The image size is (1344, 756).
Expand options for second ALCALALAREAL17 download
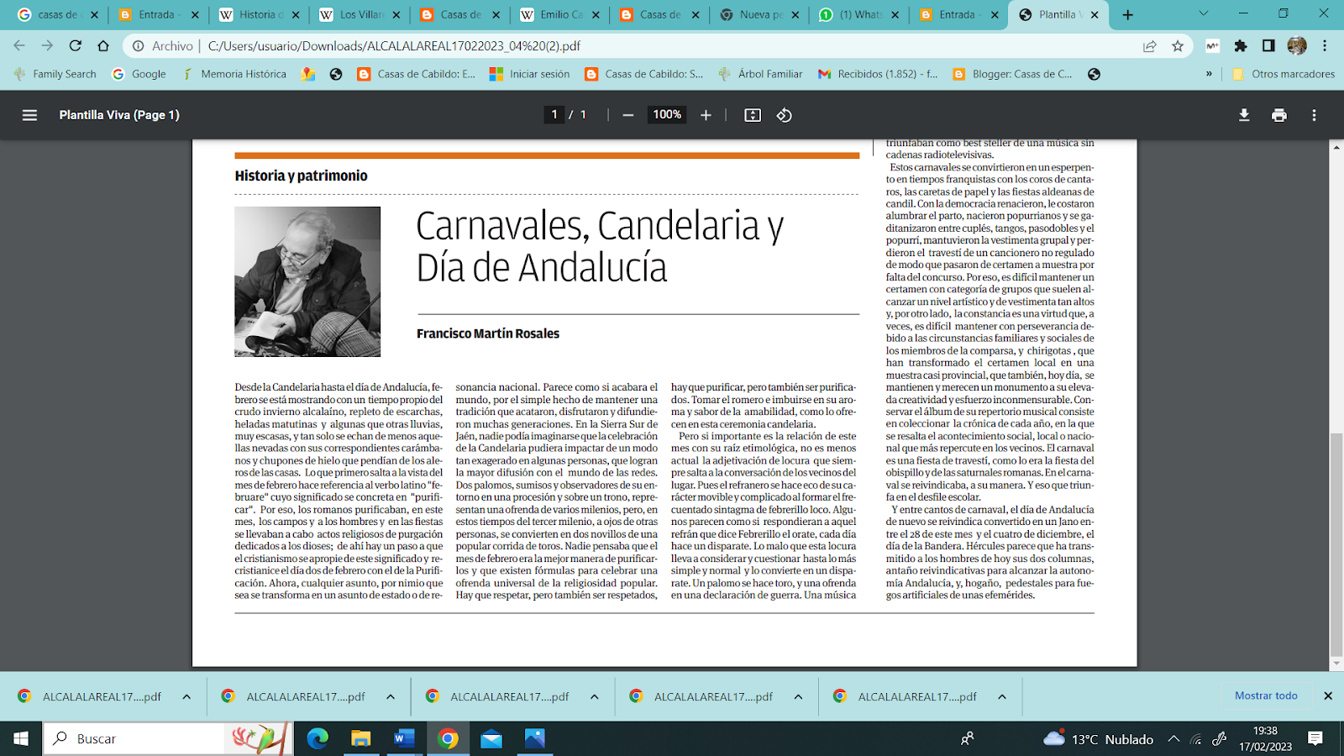tap(391, 696)
